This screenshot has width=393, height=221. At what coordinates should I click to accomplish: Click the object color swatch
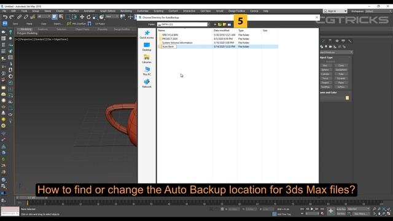point(347,98)
